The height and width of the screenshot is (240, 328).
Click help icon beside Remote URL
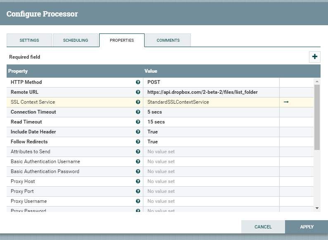138,92
